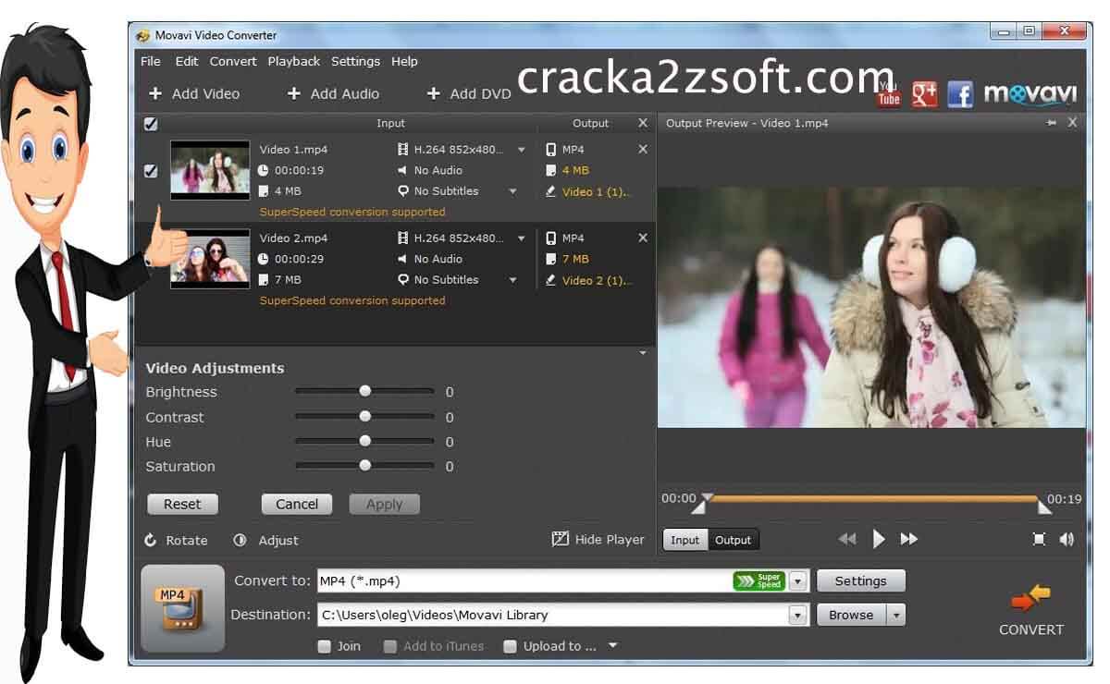Rewind the preview video
Screen dimensions: 1110x684
click(846, 539)
